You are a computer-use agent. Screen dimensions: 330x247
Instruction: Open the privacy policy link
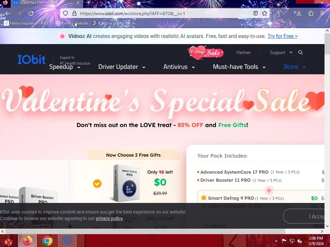109,218
